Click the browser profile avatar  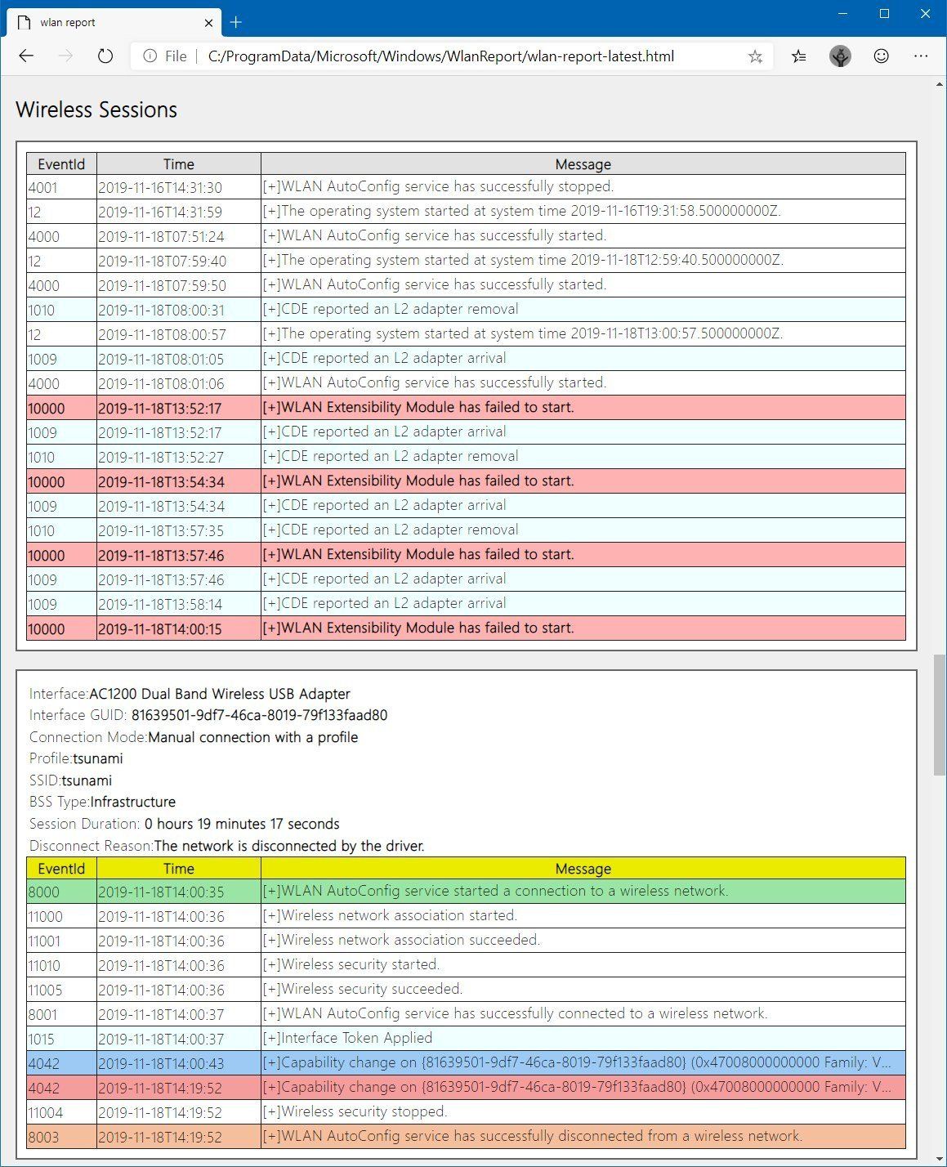click(x=840, y=56)
